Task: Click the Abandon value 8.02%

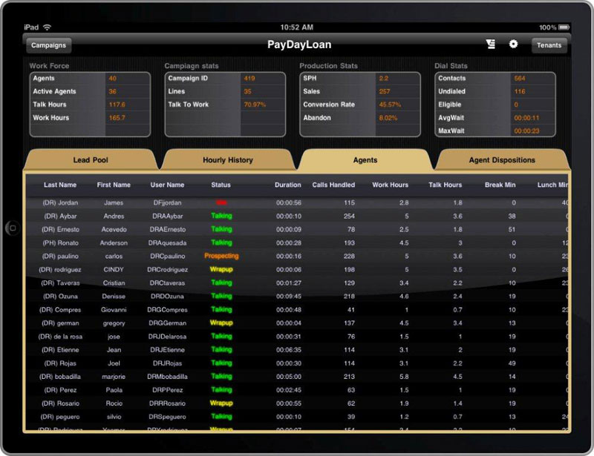Action: [388, 118]
